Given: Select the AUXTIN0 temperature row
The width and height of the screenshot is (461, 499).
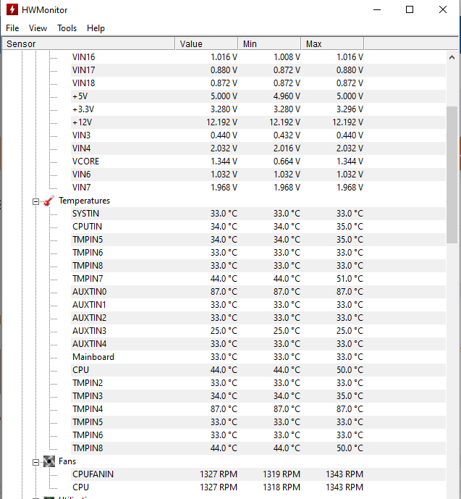Looking at the screenshot, I should click(258, 292).
